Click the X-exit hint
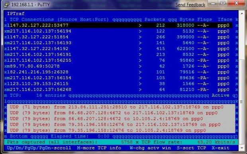 point(221,148)
